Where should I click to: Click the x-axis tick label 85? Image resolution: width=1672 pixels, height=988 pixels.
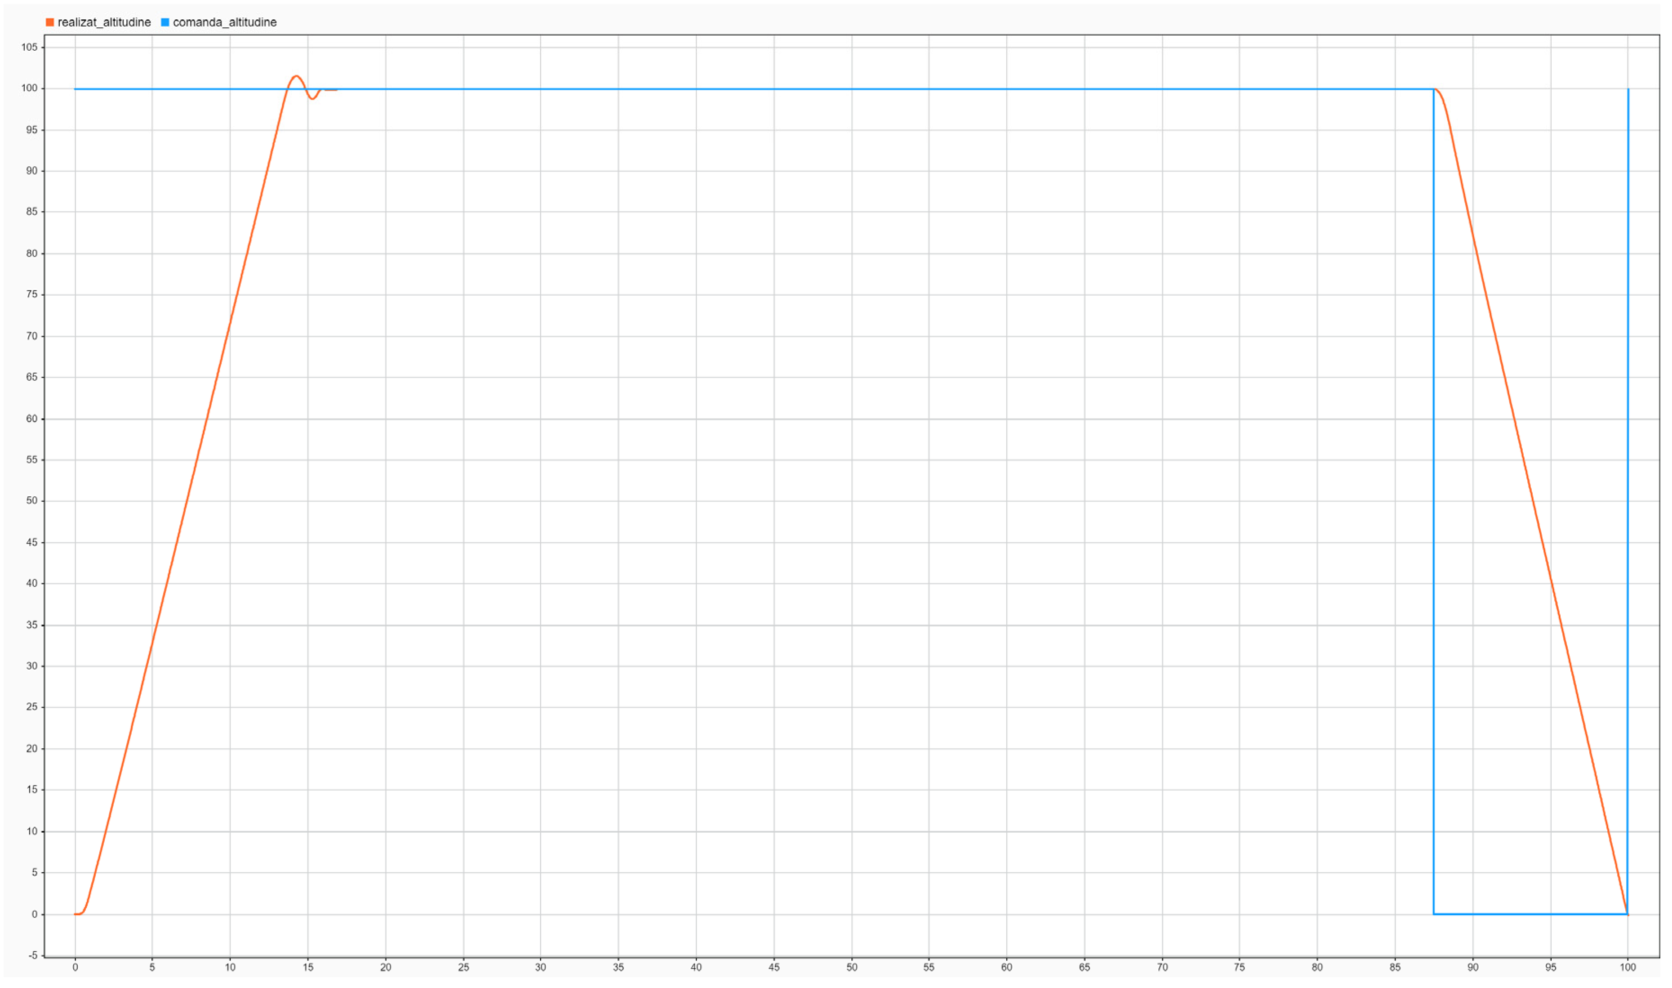point(1395,968)
